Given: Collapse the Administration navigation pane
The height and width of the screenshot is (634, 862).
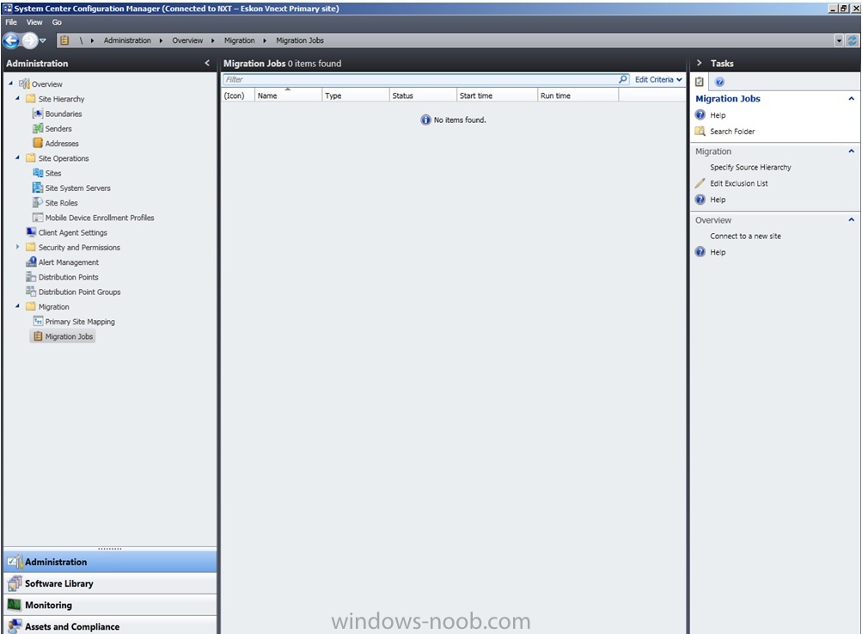Looking at the screenshot, I should 207,63.
